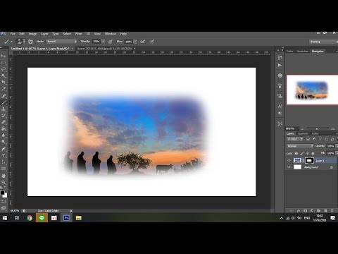This screenshot has width=338, height=254.
Task: Open the layer Kind filter dropdown
Action: (295, 139)
